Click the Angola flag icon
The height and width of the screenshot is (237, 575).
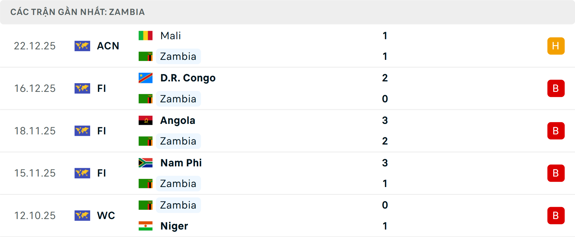(x=146, y=120)
